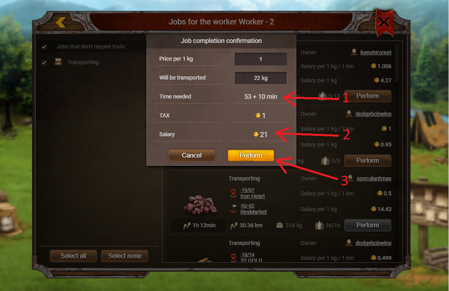Click the 16/16 workers icon
The image size is (449, 291).
tap(319, 225)
